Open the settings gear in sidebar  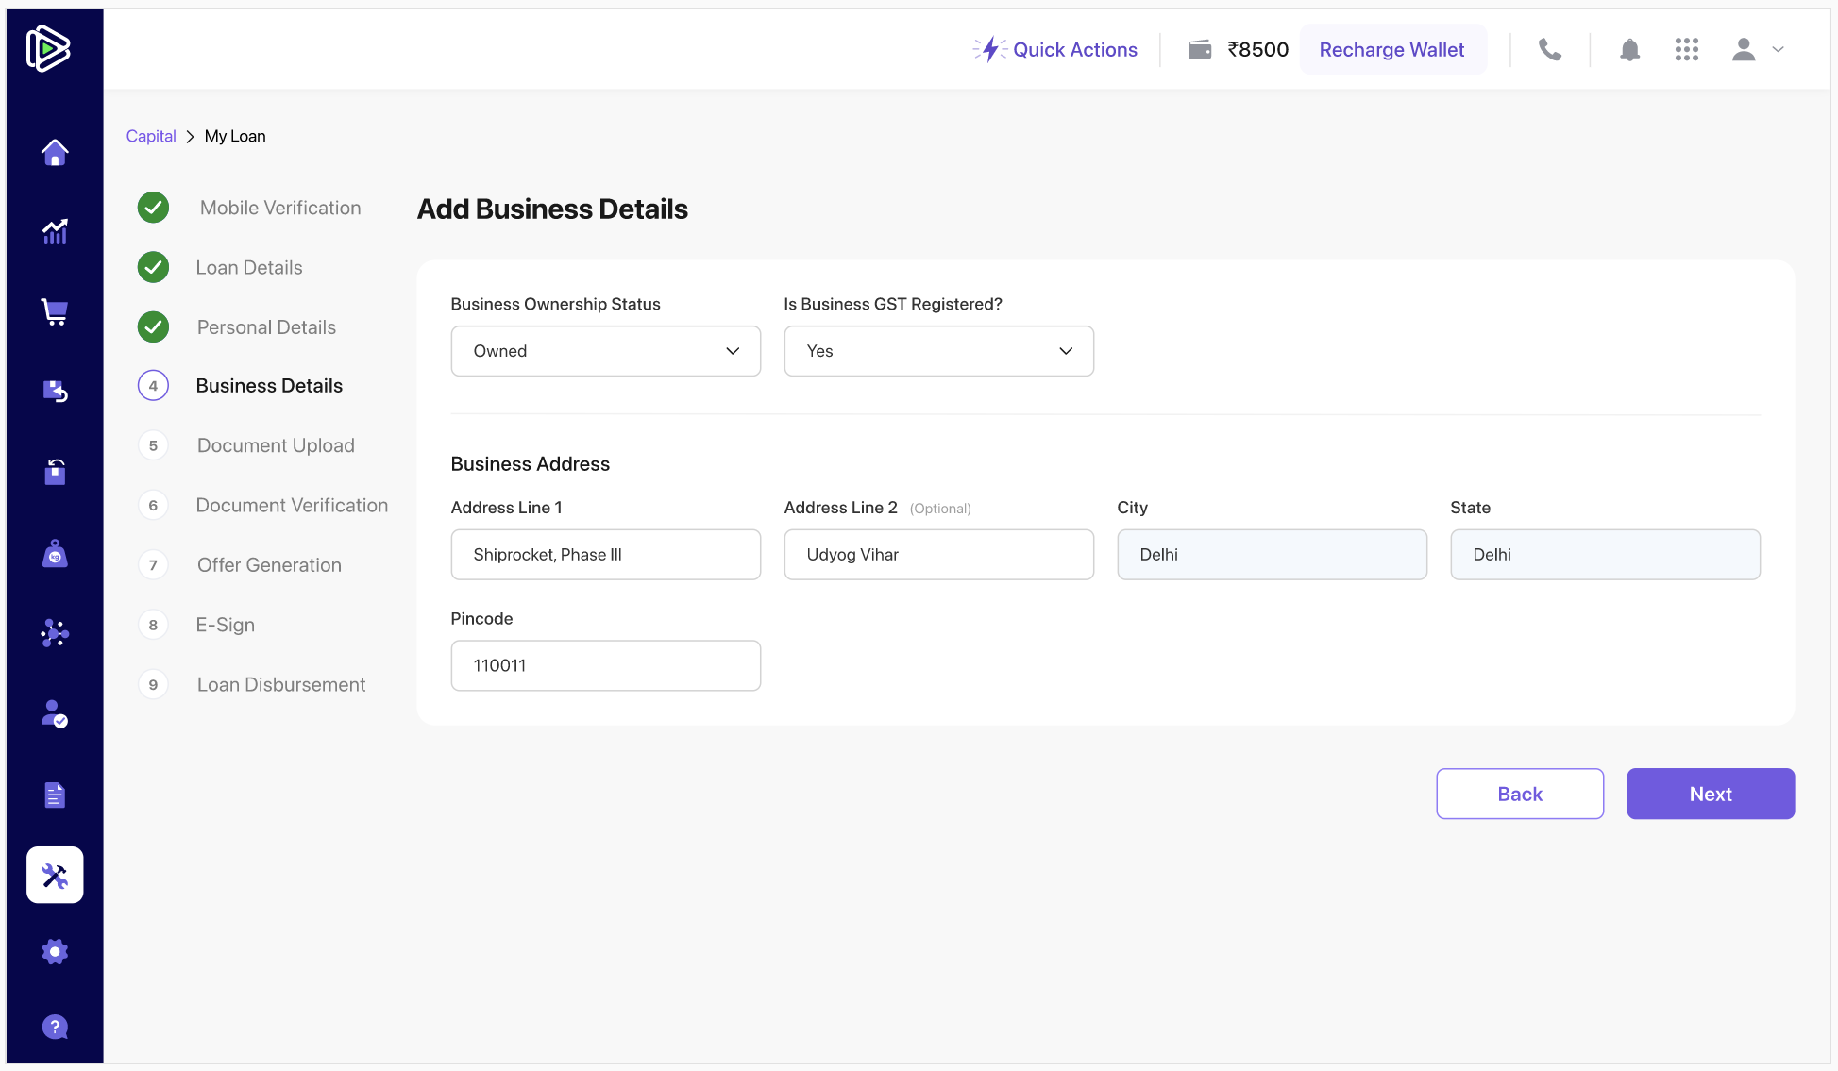click(55, 951)
